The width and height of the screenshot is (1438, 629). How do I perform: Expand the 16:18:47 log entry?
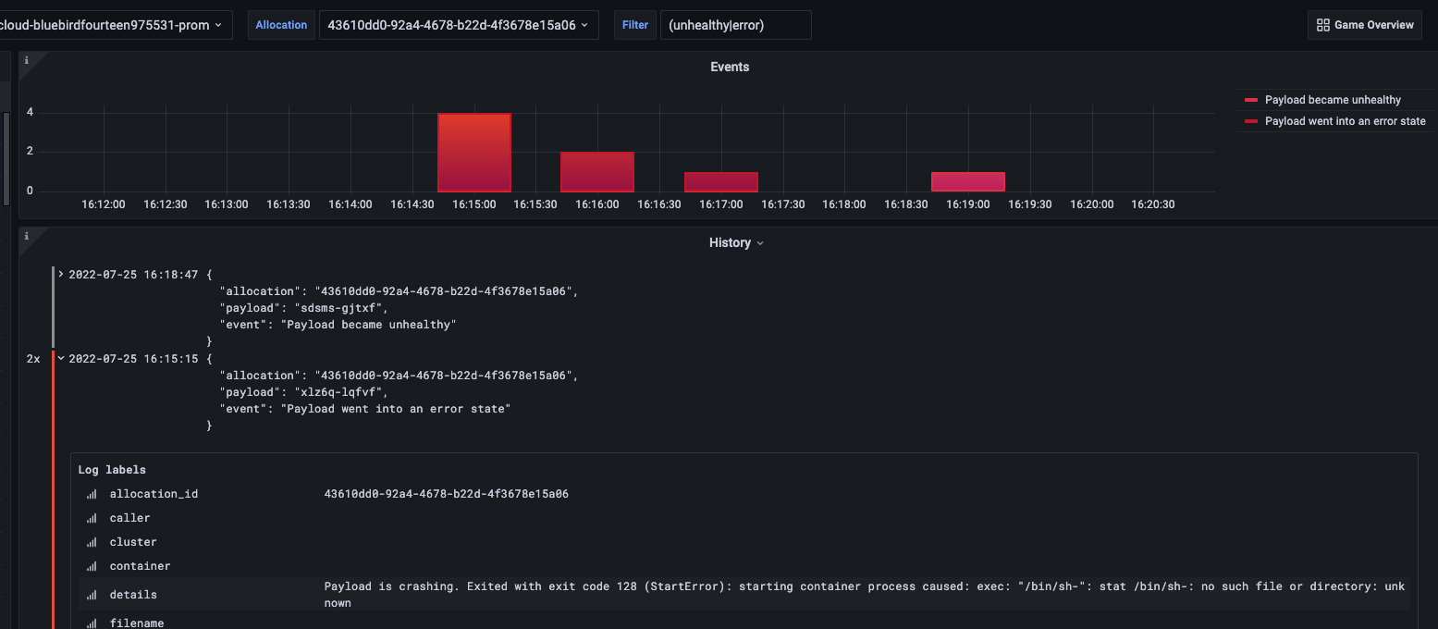(61, 275)
